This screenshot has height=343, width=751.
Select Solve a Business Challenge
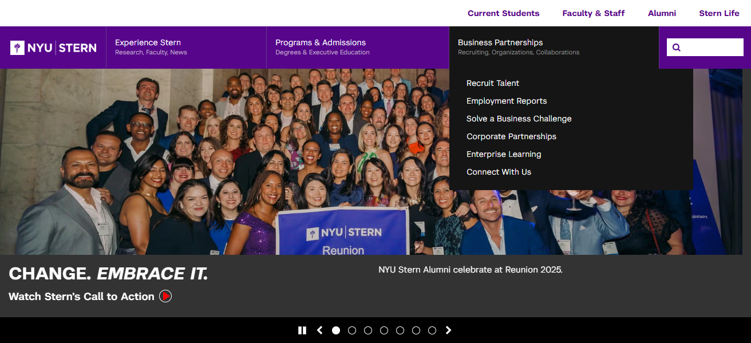[519, 119]
